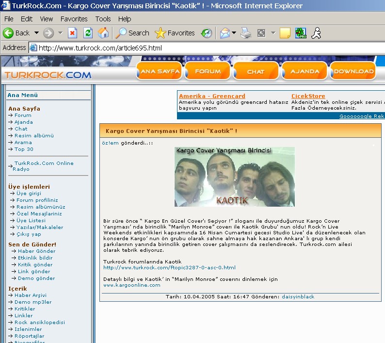Viewport: 385px width, 343px height.
Task: Open Özel Mesajlariniz link
Action: pyautogui.click(x=39, y=214)
